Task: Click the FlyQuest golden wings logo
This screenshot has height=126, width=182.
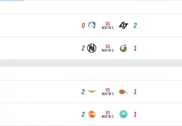Action: (x=92, y=91)
